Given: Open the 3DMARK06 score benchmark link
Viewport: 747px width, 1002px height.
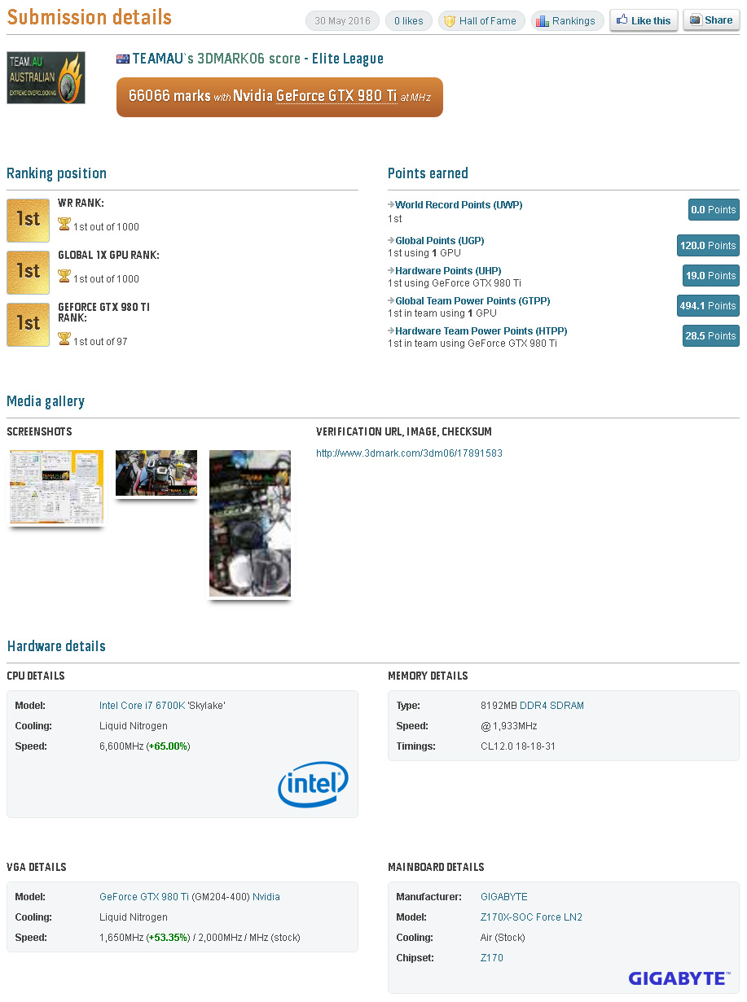Looking at the screenshot, I should coord(248,59).
